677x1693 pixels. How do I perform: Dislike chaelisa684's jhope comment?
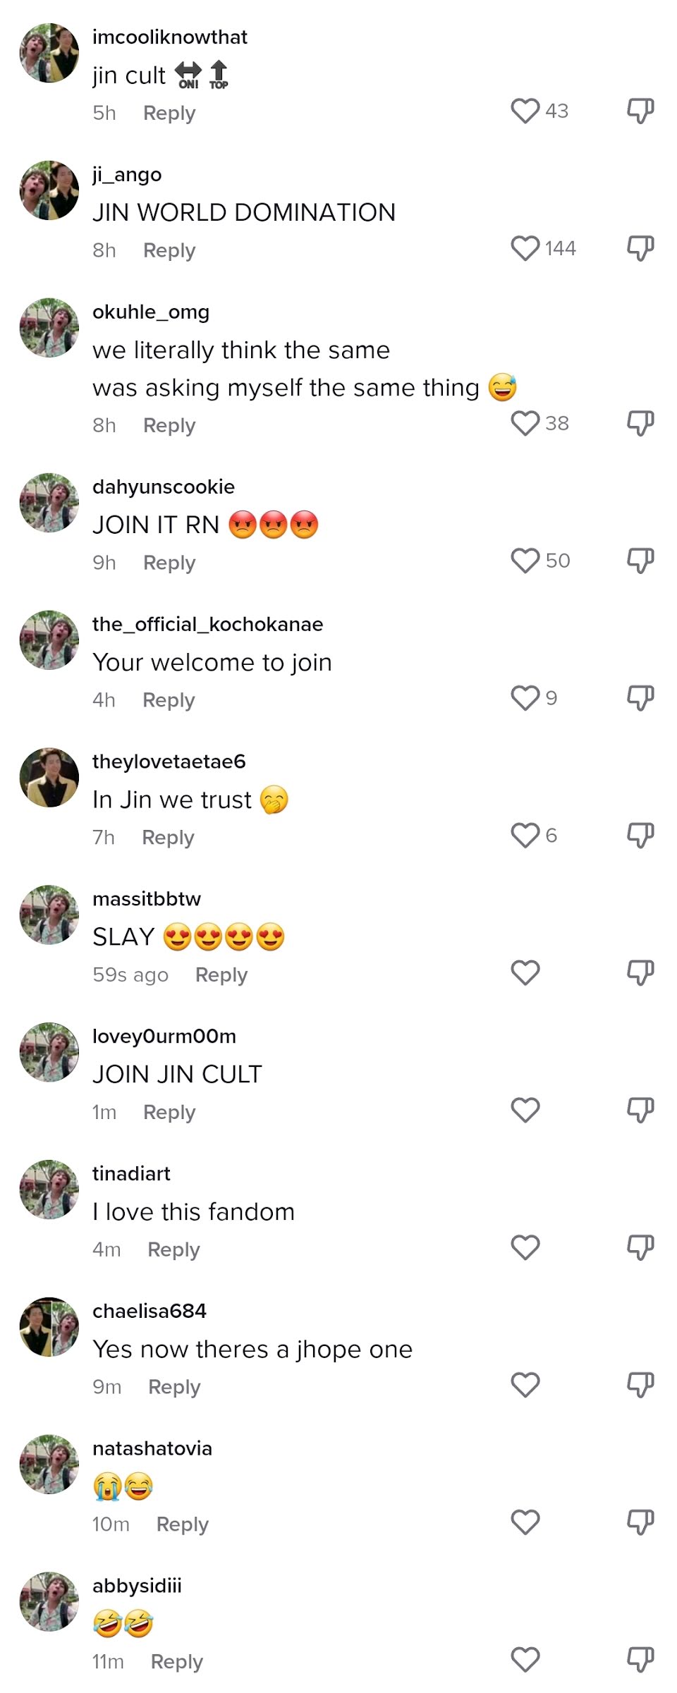pyautogui.click(x=640, y=1386)
